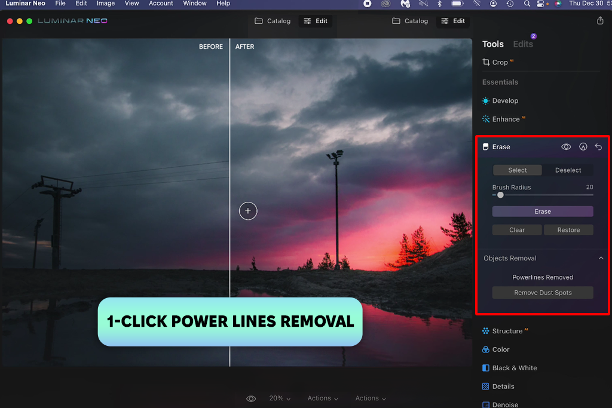
Task: Click the screen recording stop icon in menu bar
Action: tap(368, 4)
